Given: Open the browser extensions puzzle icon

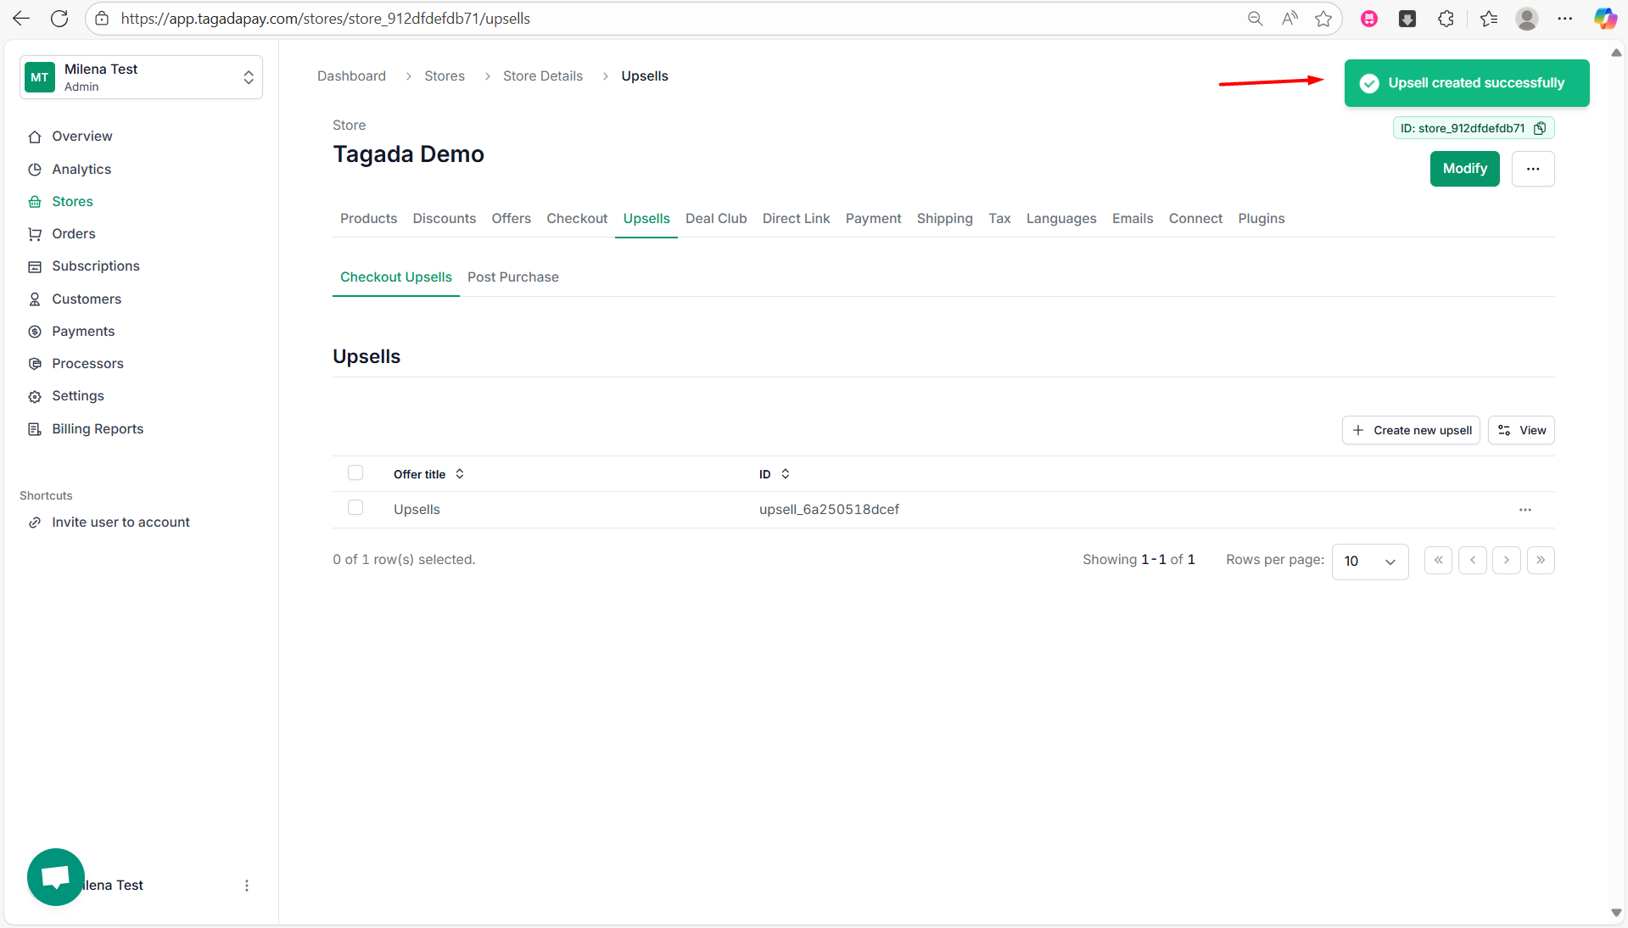Looking at the screenshot, I should [x=1446, y=18].
